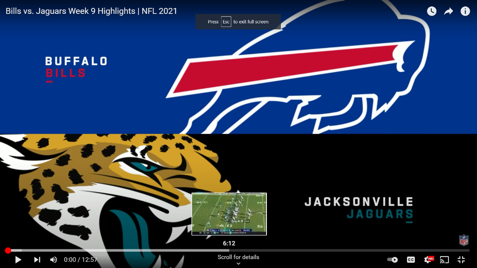Click the seek preview thumbnail
This screenshot has height=268, width=477.
coord(229,214)
